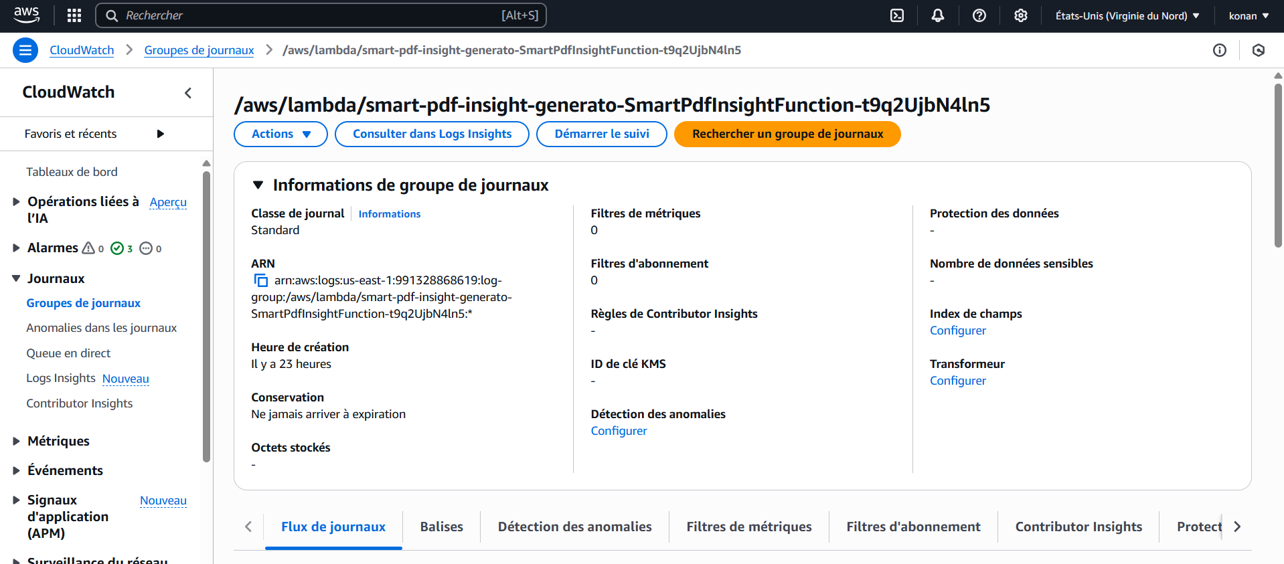Click the search magnifier icon
The height and width of the screenshot is (564, 1284).
(x=112, y=15)
